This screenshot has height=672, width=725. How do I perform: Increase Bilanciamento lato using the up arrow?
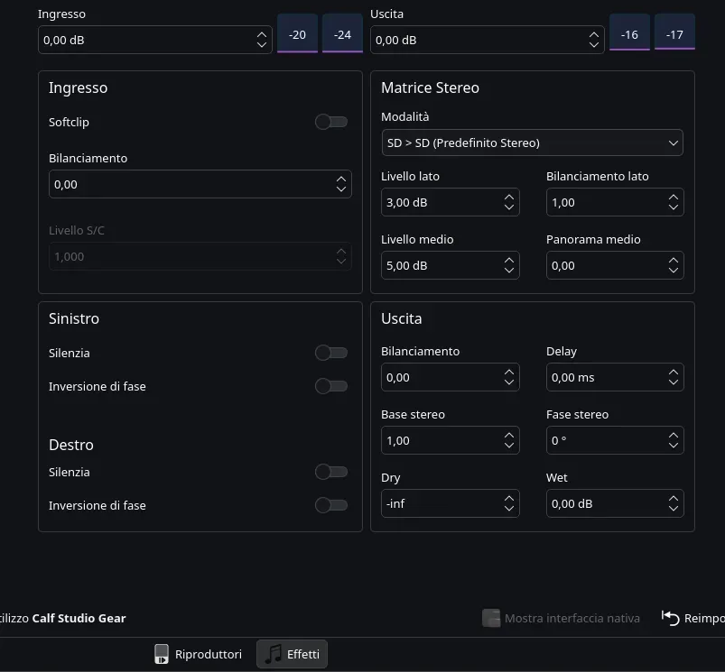[x=674, y=198]
